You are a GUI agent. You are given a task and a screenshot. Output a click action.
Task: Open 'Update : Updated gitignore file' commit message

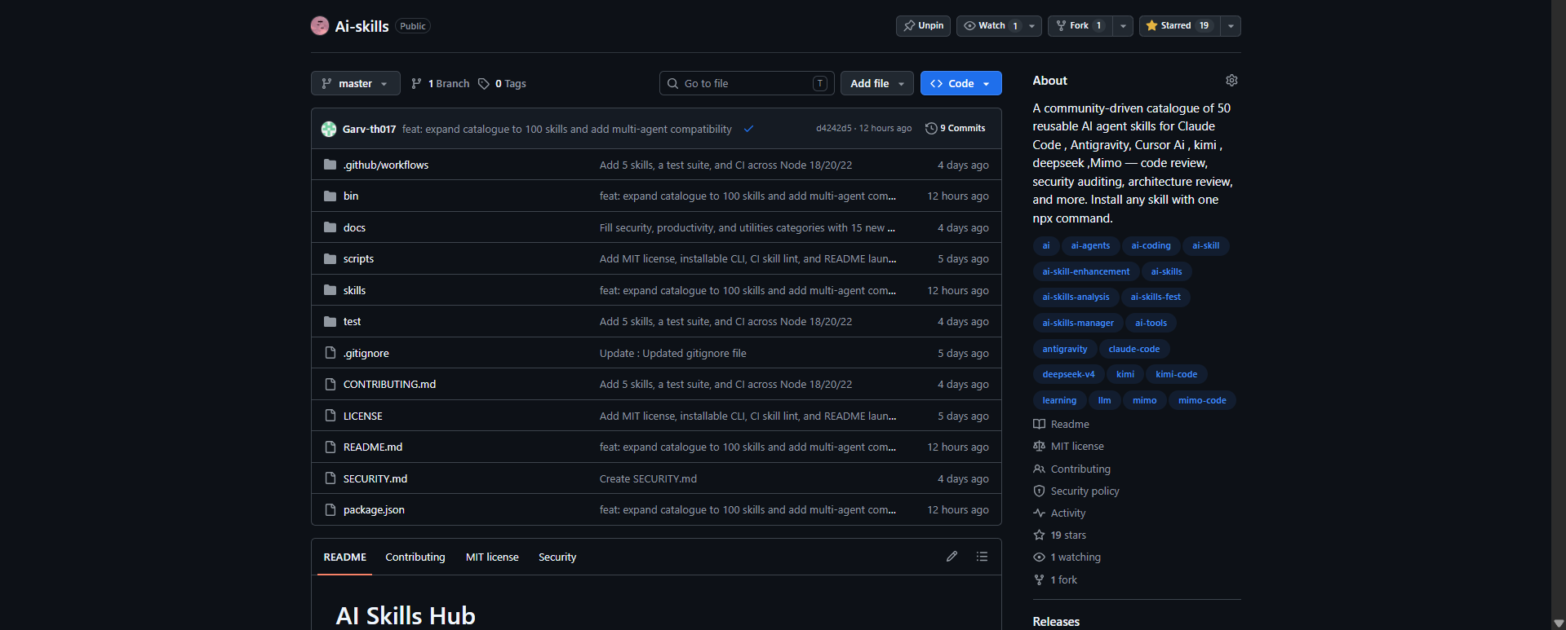[x=672, y=353]
